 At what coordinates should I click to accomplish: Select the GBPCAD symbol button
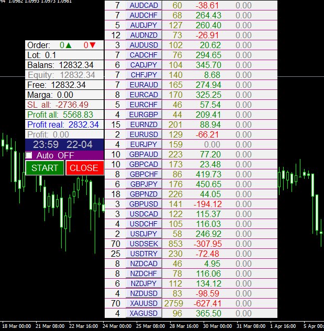click(144, 164)
